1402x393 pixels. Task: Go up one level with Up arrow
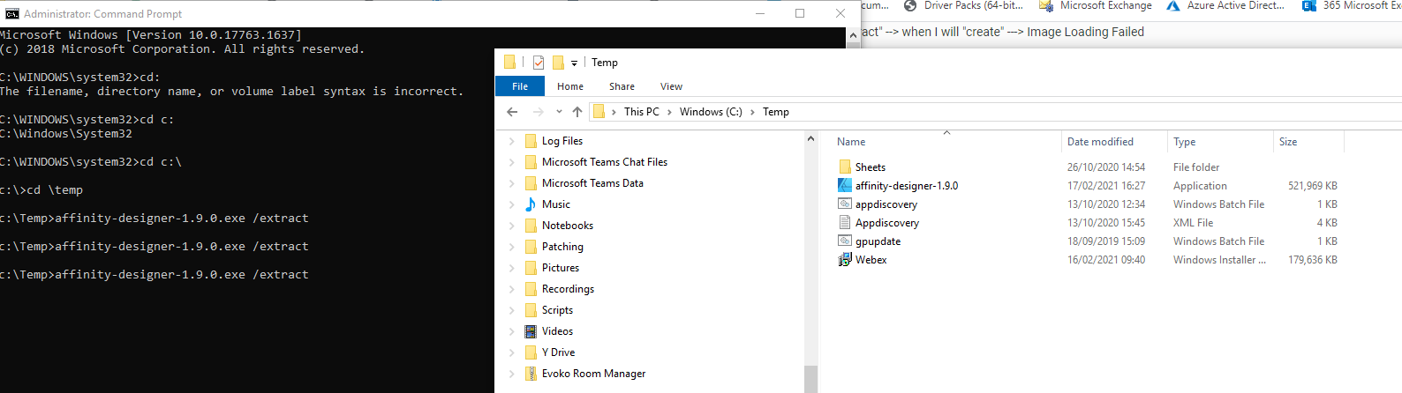click(x=577, y=112)
